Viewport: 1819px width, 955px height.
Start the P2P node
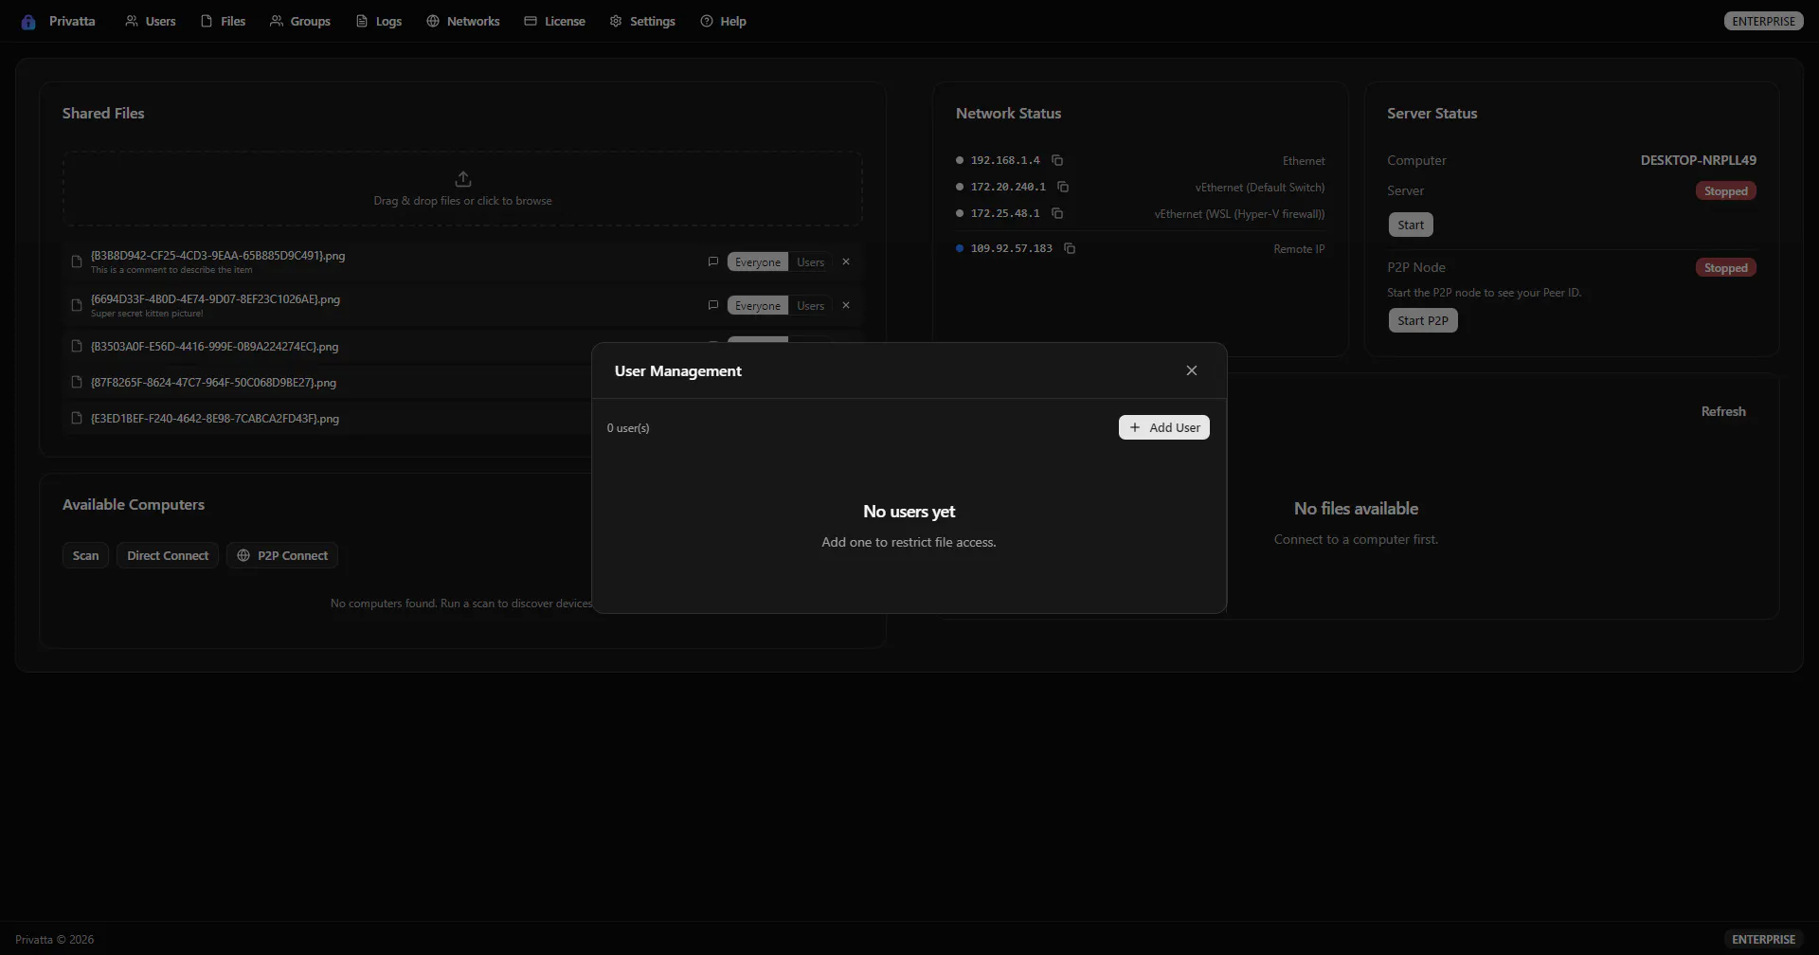[1423, 320]
